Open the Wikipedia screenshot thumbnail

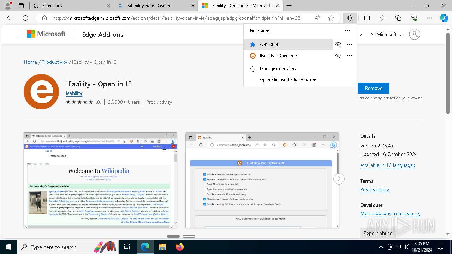pyautogui.click(x=100, y=180)
